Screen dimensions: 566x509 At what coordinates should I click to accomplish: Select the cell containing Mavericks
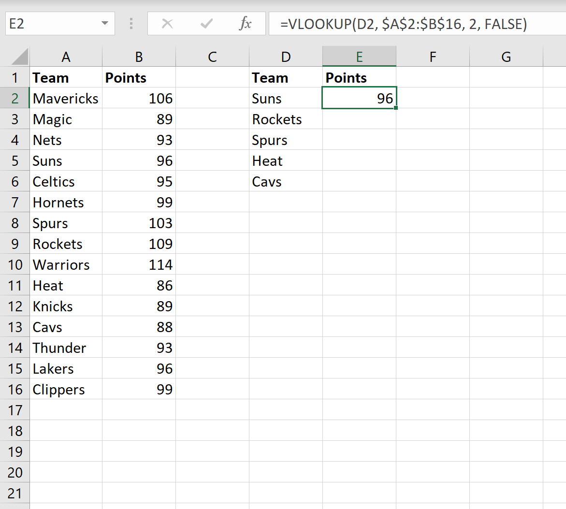pos(66,99)
